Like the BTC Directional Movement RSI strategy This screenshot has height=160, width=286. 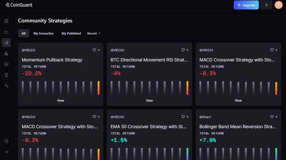point(183,50)
